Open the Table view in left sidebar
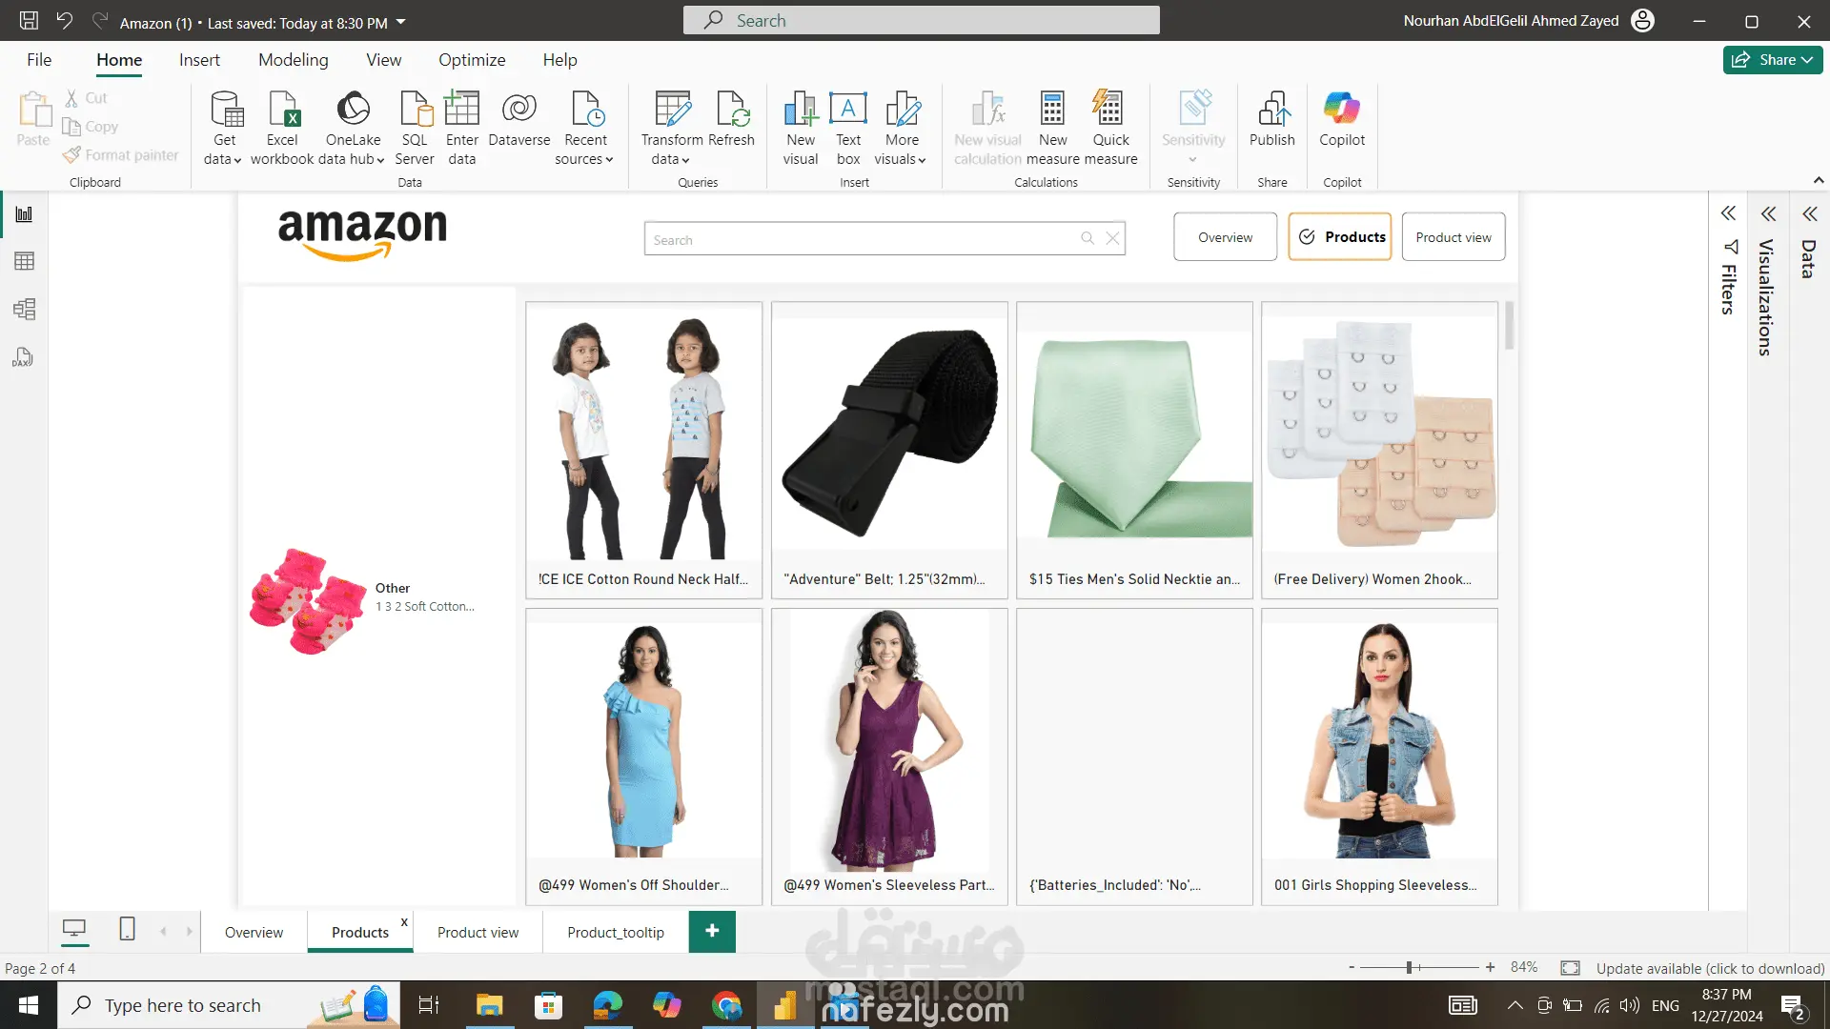Image resolution: width=1830 pixels, height=1029 pixels. (24, 261)
